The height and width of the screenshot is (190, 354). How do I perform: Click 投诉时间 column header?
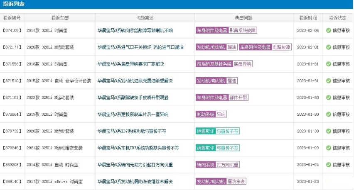click(308, 18)
